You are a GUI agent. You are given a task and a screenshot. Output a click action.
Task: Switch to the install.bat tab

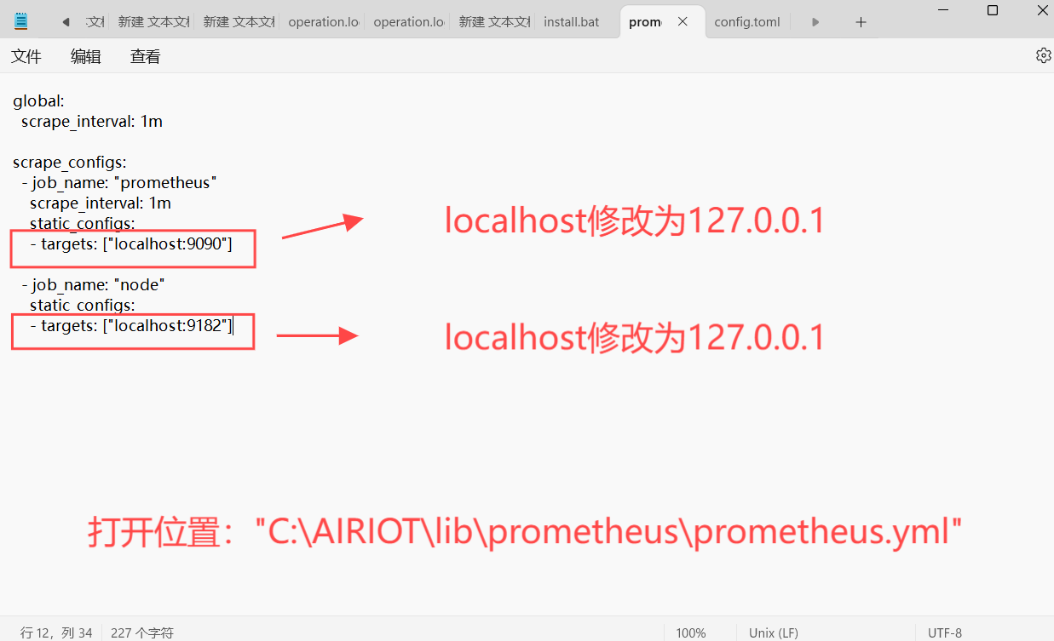pos(571,22)
